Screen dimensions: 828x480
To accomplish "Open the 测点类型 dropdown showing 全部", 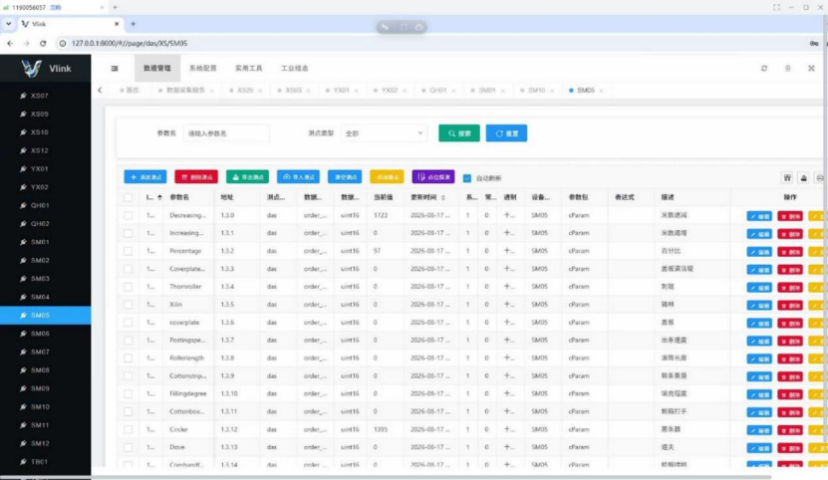I will click(384, 133).
